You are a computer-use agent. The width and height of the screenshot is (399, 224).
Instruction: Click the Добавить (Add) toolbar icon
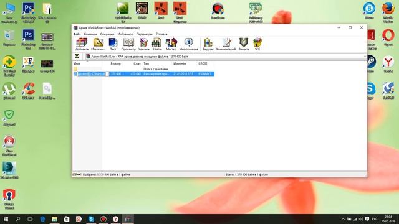pyautogui.click(x=82, y=44)
